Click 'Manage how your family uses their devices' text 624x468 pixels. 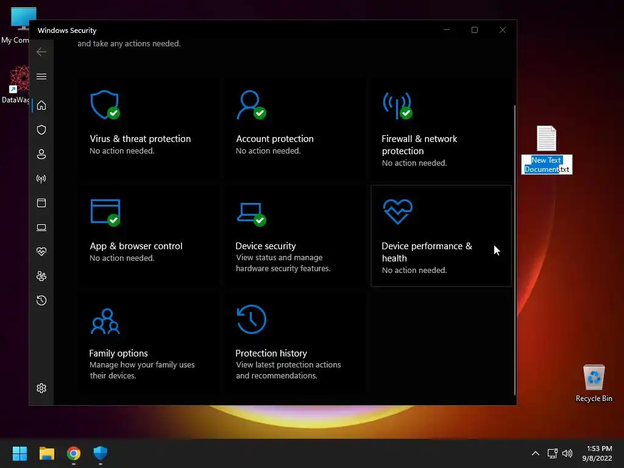coord(142,370)
